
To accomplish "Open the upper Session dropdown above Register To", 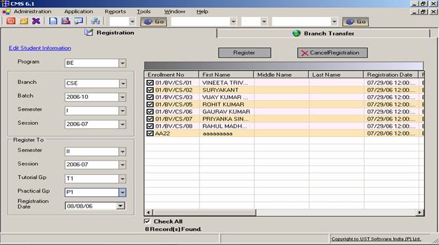I will point(122,124).
